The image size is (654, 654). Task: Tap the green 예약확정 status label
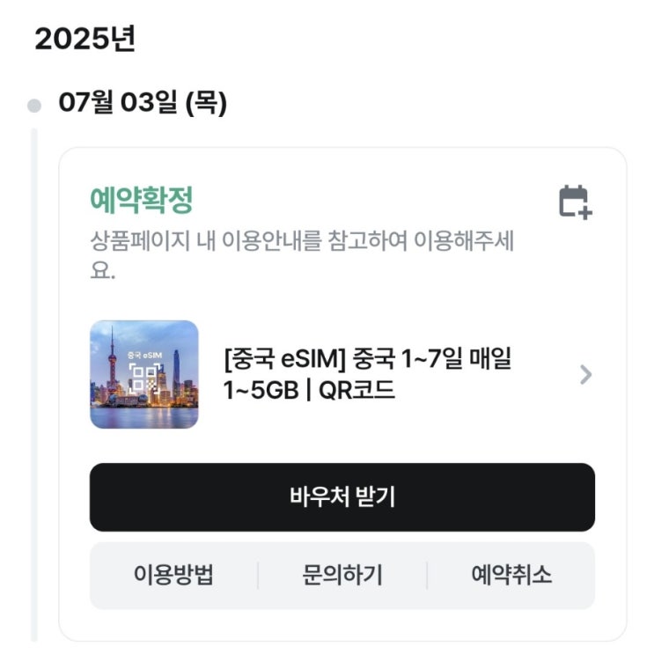click(141, 201)
